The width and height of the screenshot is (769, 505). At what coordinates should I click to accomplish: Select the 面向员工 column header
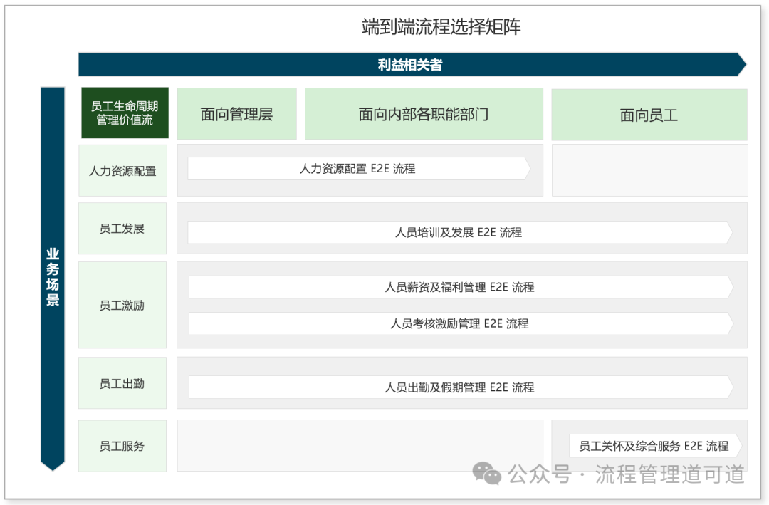(649, 115)
